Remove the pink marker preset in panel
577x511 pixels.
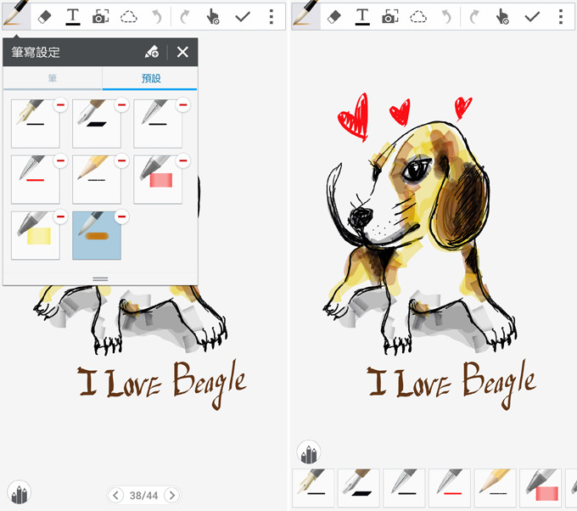click(x=182, y=161)
